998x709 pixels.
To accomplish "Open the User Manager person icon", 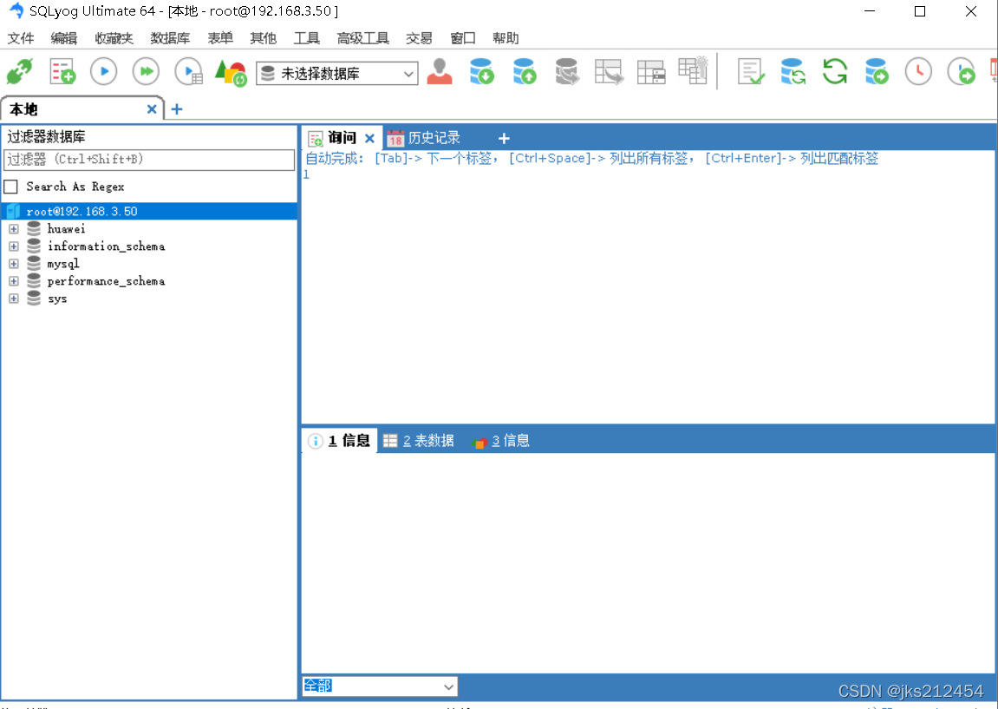I will click(x=440, y=71).
